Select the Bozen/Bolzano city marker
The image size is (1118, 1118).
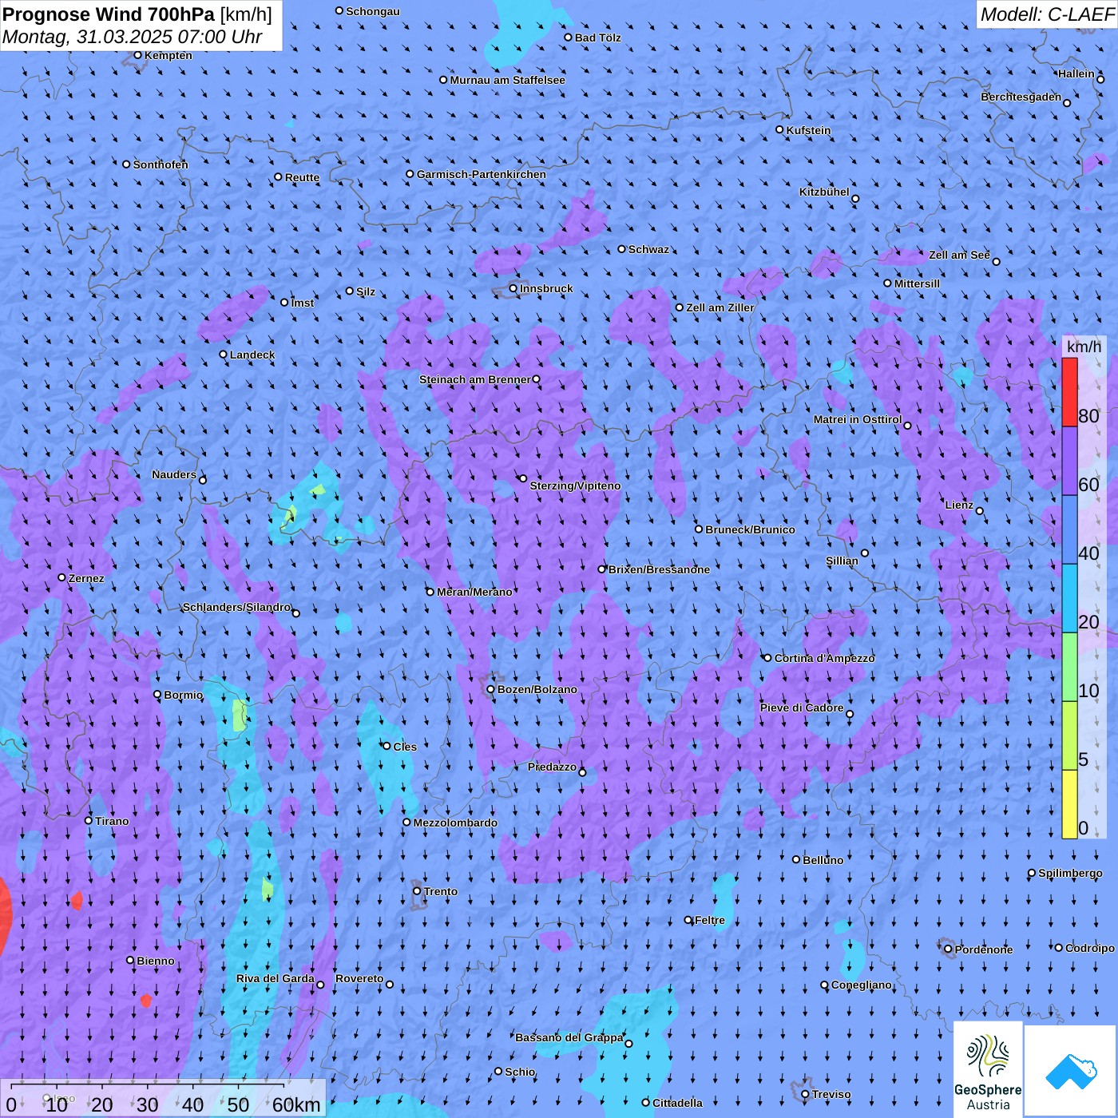(x=491, y=689)
